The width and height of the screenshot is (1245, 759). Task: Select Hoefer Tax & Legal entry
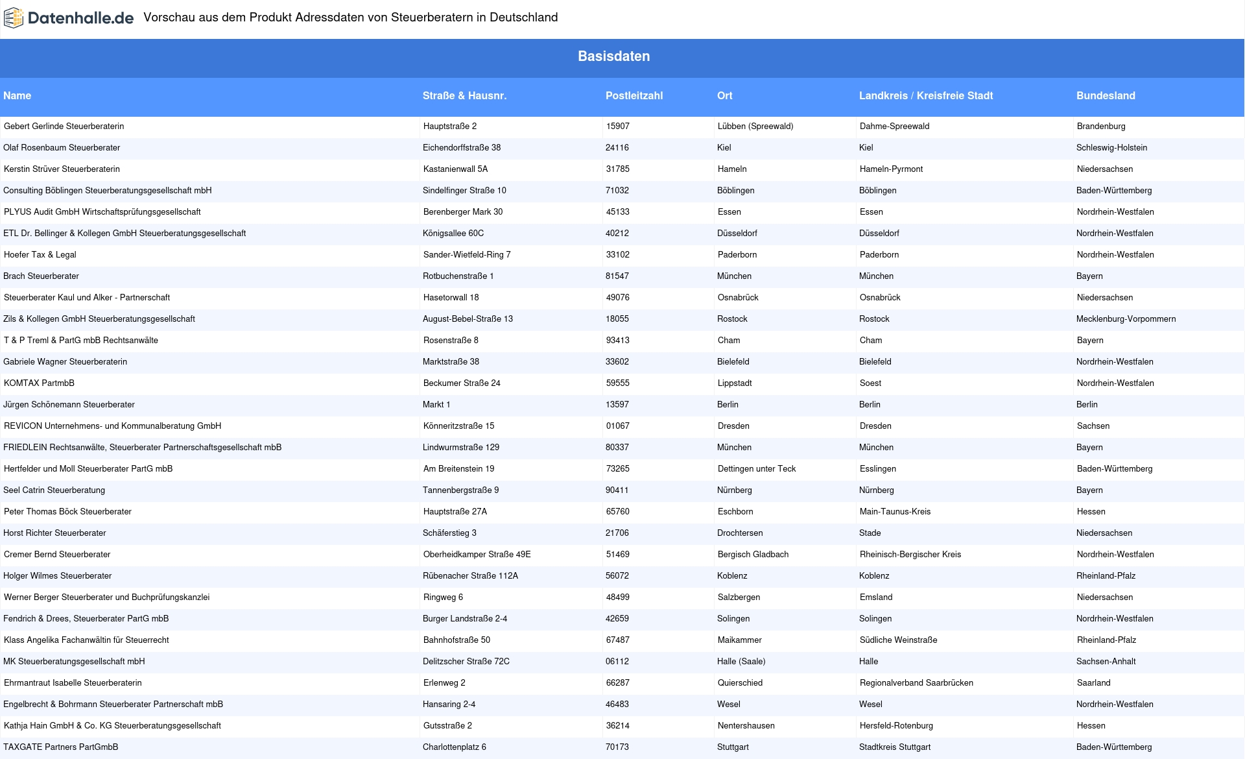[40, 255]
